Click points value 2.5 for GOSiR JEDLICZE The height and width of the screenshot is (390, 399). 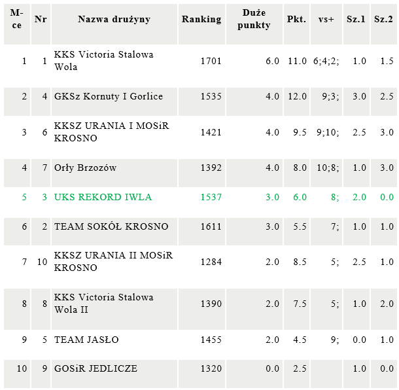point(300,368)
